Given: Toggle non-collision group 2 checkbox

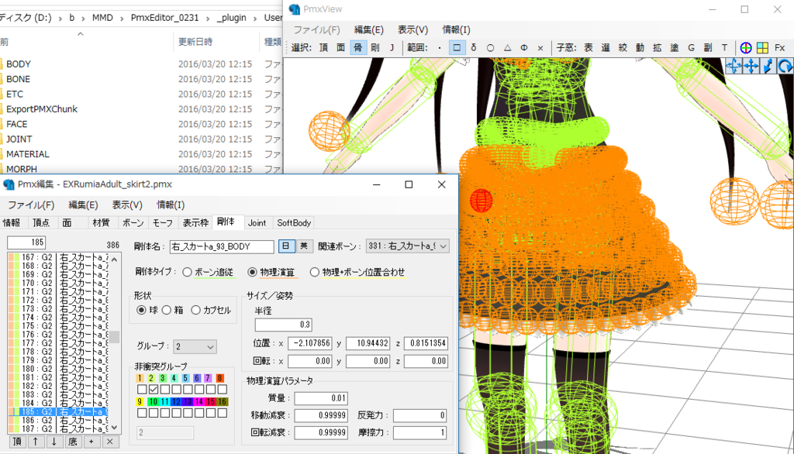Looking at the screenshot, I should click(154, 389).
